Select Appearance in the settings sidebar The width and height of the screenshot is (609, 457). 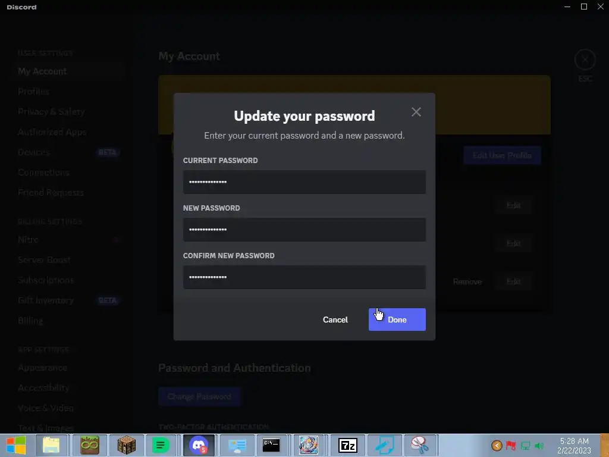tap(67, 368)
